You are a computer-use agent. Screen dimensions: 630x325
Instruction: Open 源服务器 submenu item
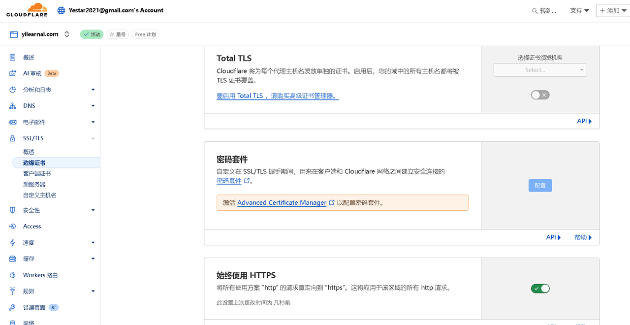tap(34, 185)
